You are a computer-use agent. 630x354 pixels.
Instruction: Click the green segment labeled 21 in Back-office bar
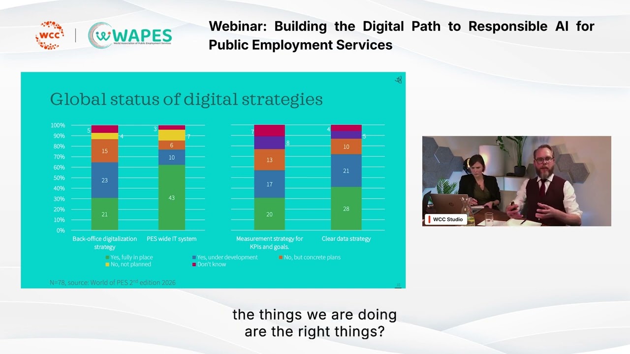pos(104,214)
